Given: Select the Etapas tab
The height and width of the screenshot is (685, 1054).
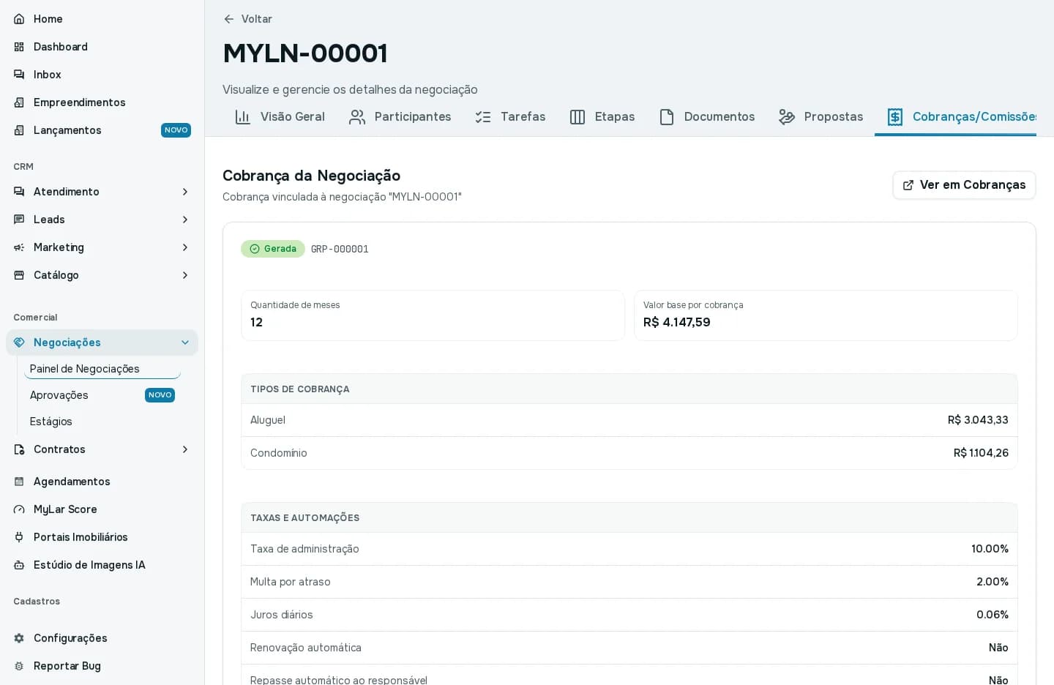Looking at the screenshot, I should pyautogui.click(x=602, y=117).
